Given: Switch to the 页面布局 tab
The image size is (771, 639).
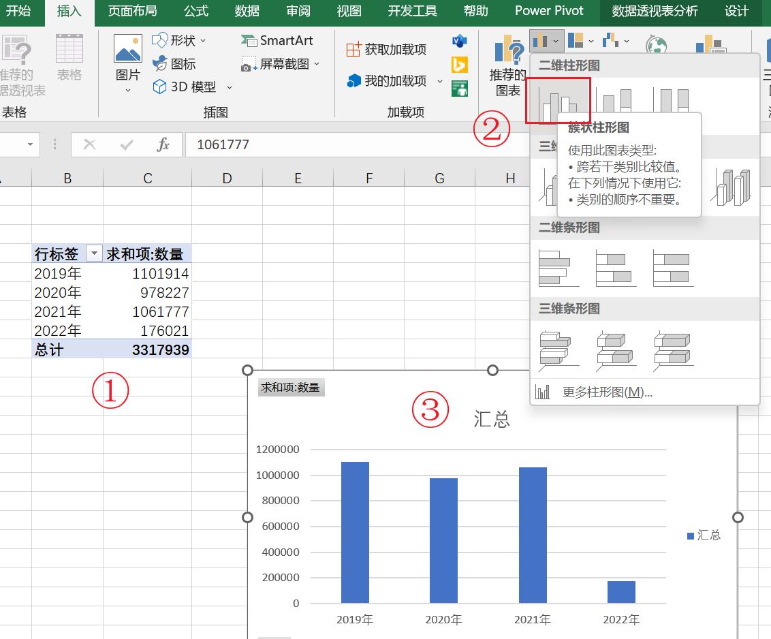Looking at the screenshot, I should (x=132, y=11).
